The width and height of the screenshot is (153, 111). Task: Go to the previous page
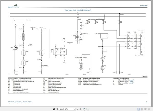tap(57, 109)
